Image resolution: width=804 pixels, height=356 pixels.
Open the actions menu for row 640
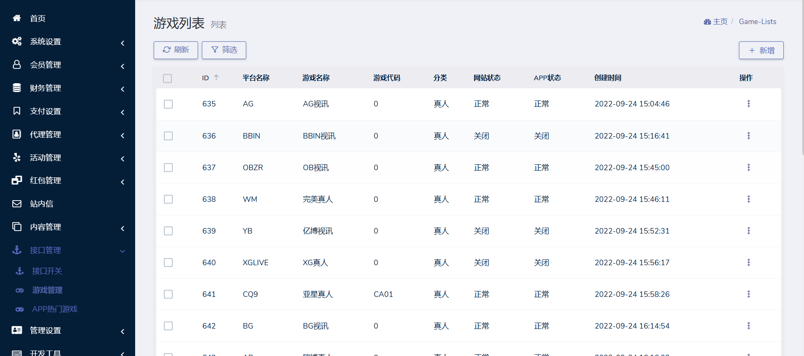pos(749,263)
